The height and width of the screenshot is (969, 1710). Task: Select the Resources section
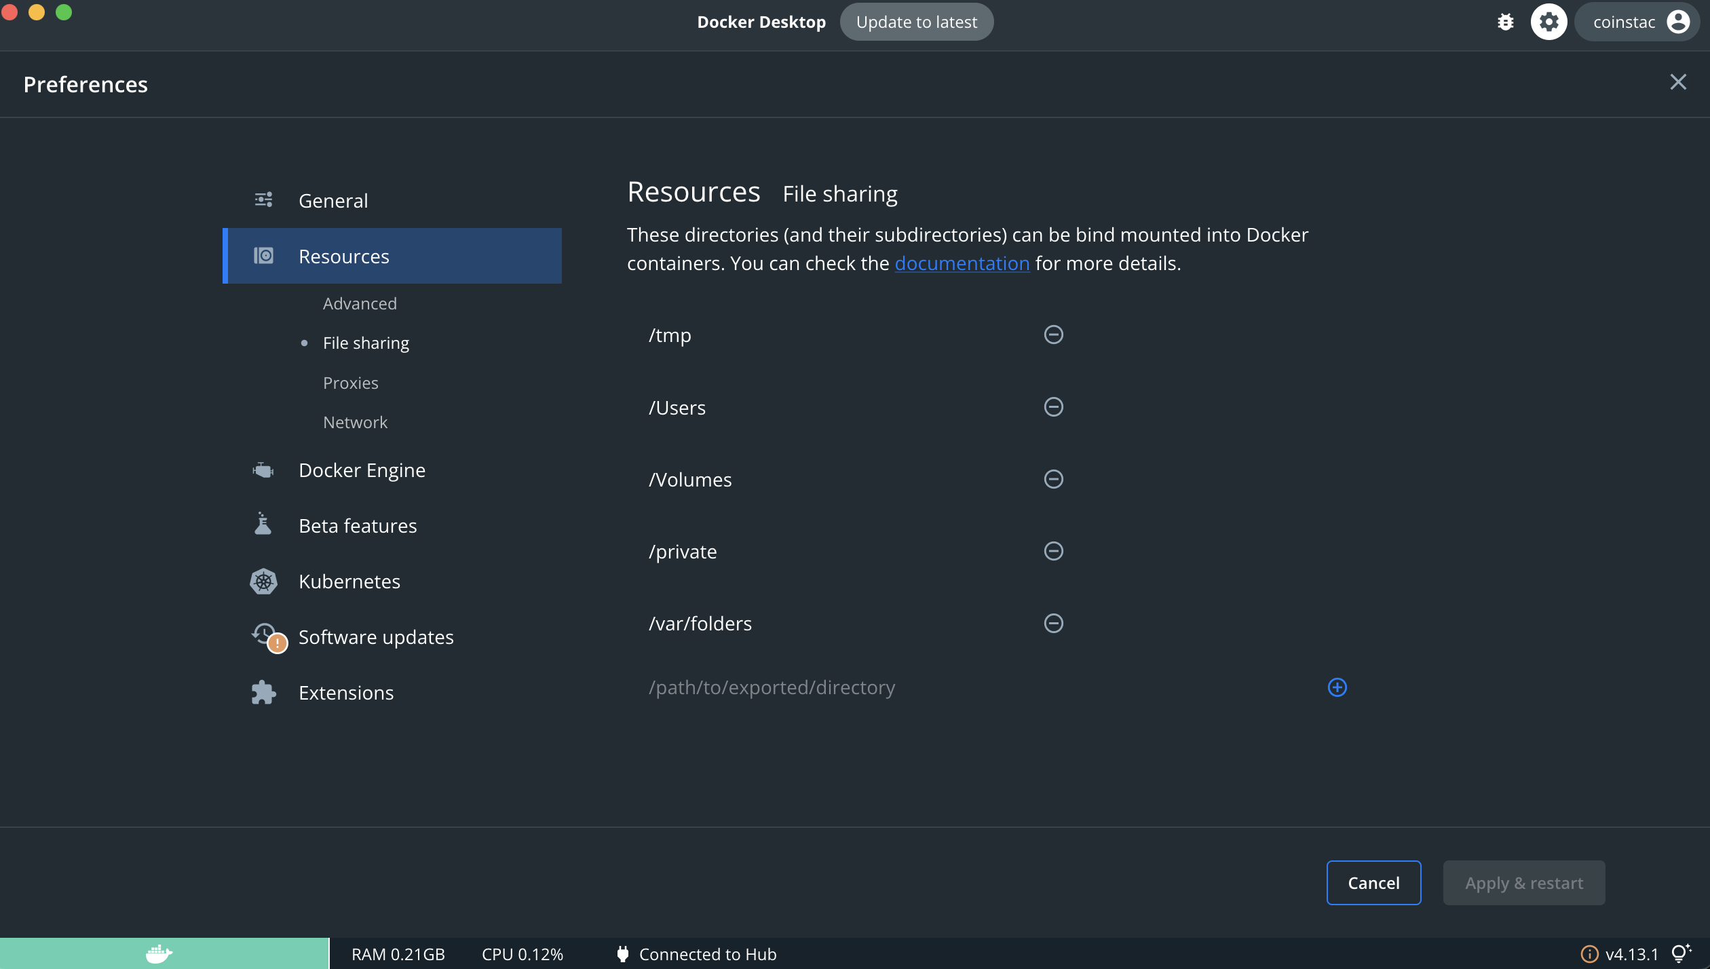click(392, 256)
